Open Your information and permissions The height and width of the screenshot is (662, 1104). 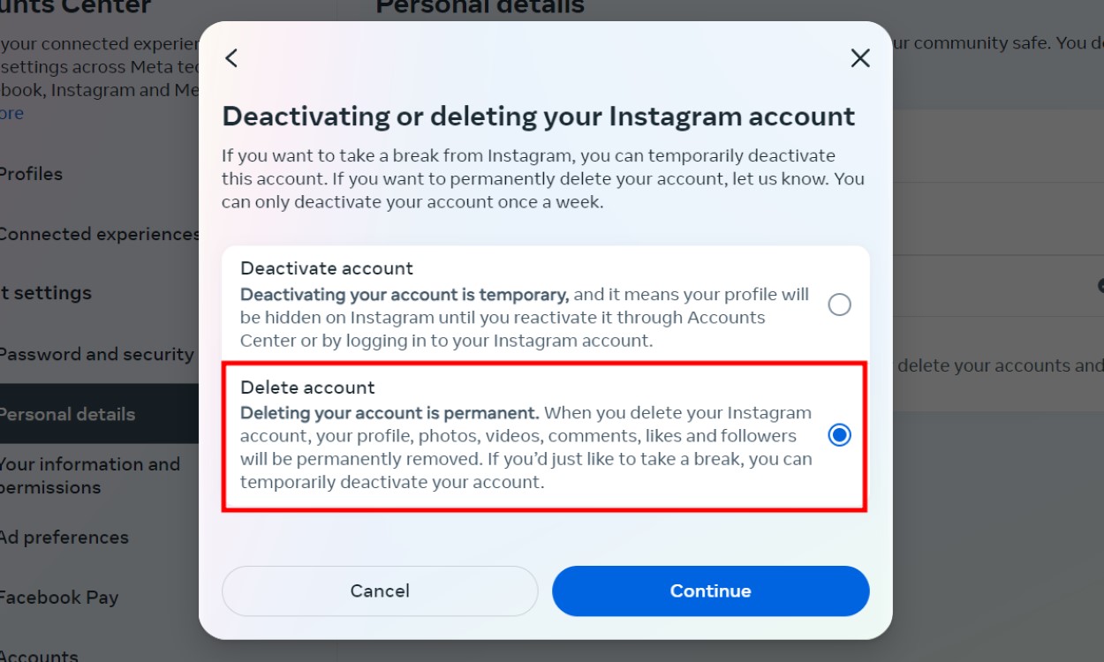click(88, 475)
